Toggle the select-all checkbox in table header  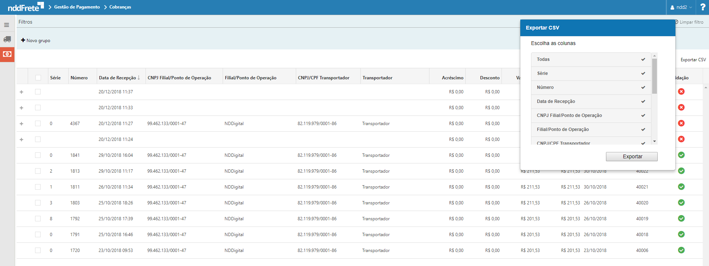click(38, 77)
